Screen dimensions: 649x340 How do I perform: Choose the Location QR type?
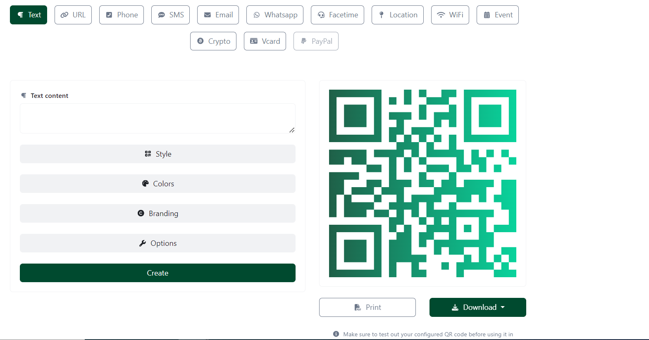point(398,15)
